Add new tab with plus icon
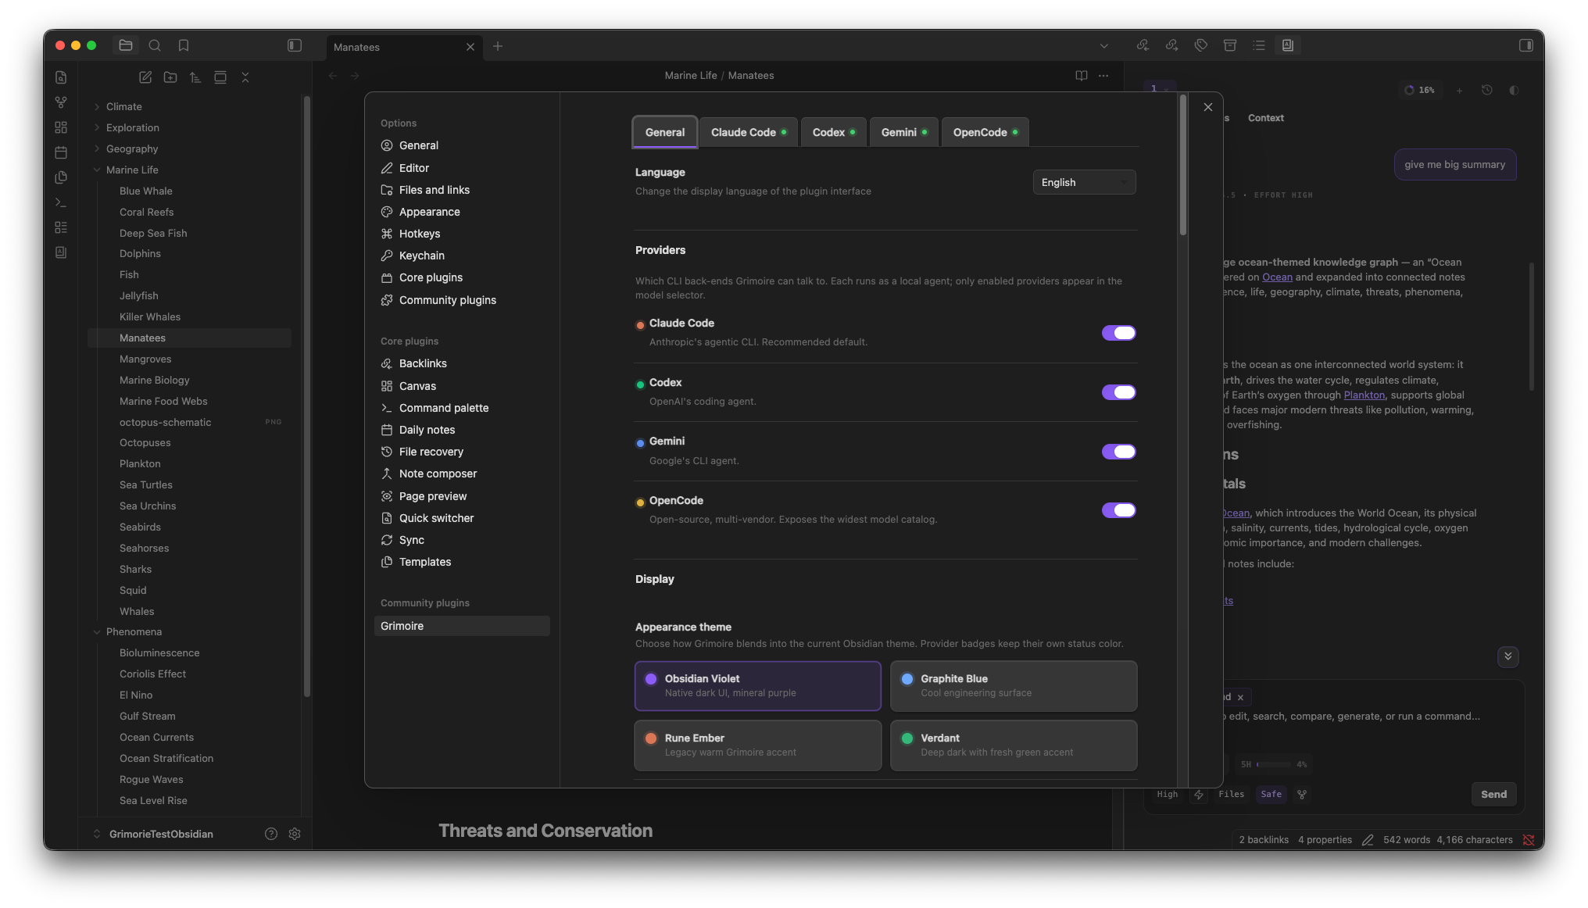The height and width of the screenshot is (908, 1588). [498, 46]
